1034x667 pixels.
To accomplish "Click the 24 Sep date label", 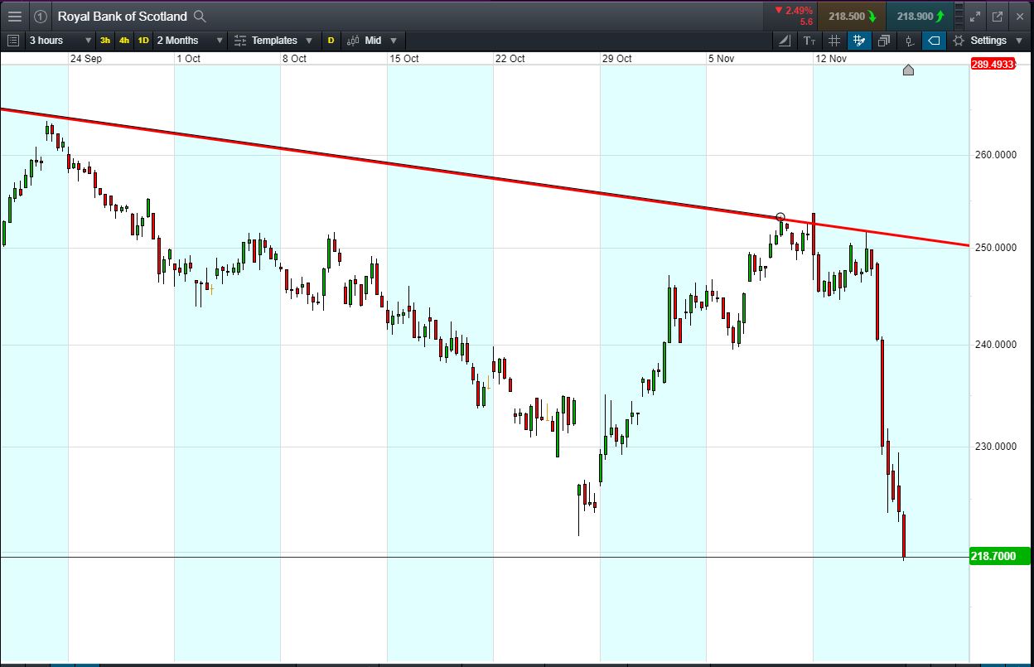I will pos(85,59).
